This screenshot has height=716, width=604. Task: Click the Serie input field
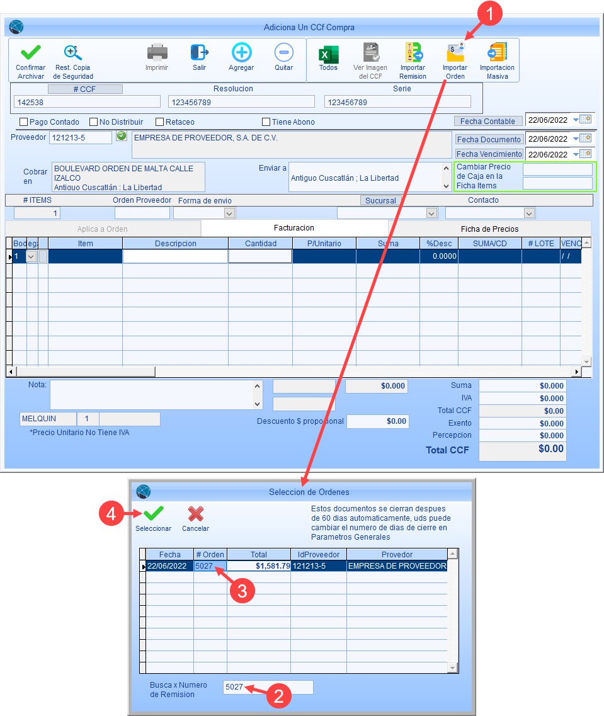397,102
